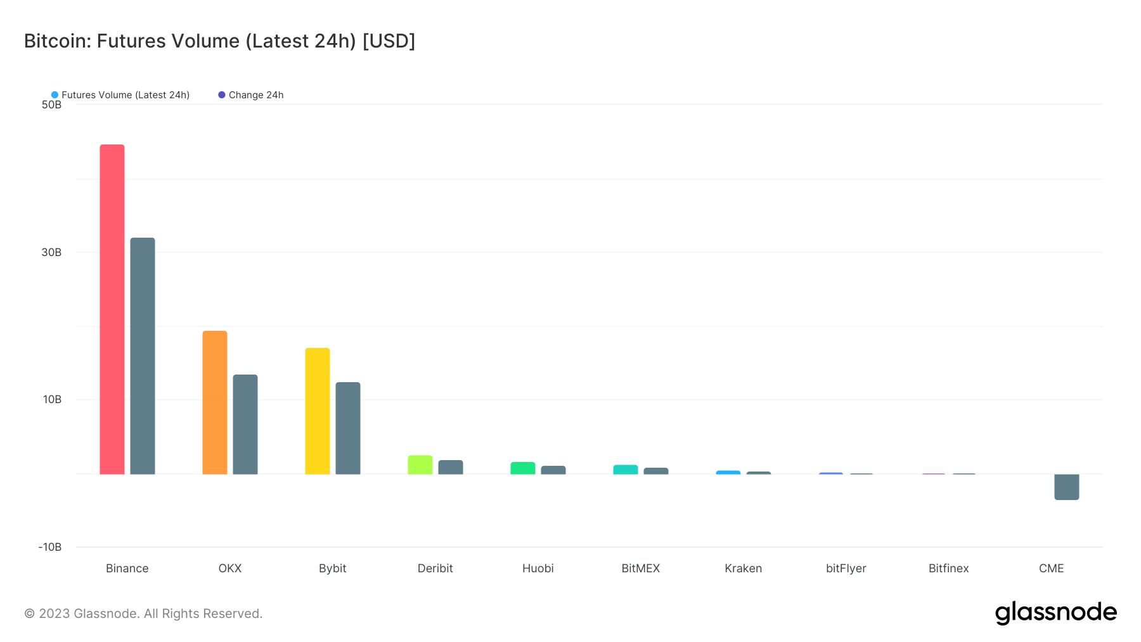
Task: Click the Bitfinex axis label
Action: point(948,568)
